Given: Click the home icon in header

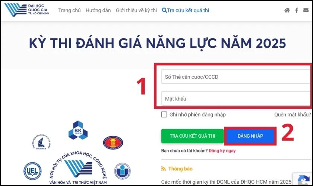Looking at the screenshot, I should 287,10.
